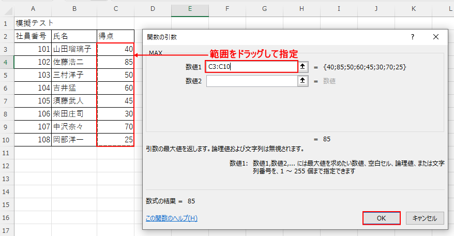
Task: Open この関数のヘルプ(H) link
Action: [x=171, y=218]
